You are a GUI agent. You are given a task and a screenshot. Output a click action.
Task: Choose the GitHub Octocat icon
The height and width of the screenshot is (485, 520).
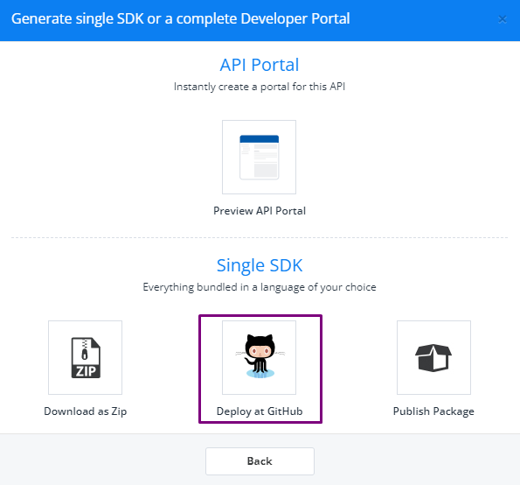(x=260, y=356)
